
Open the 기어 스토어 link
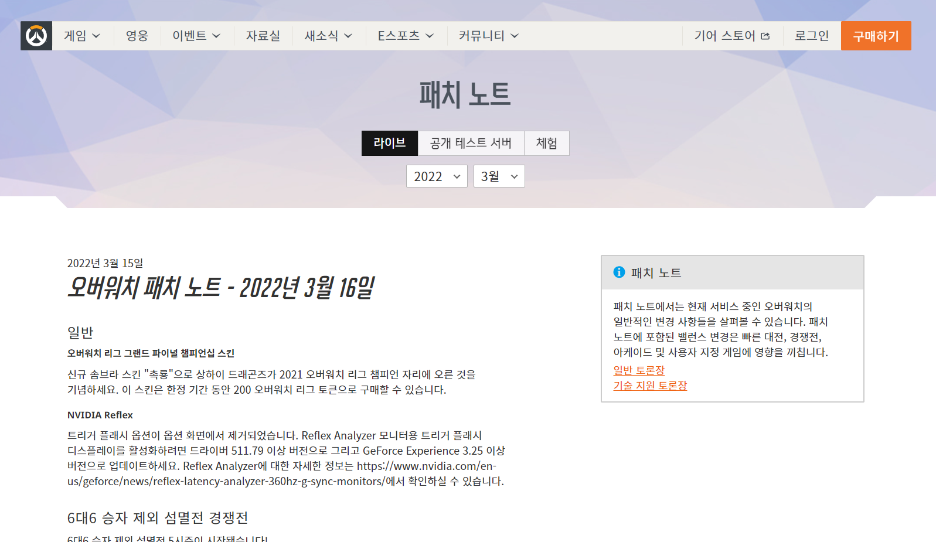click(732, 36)
